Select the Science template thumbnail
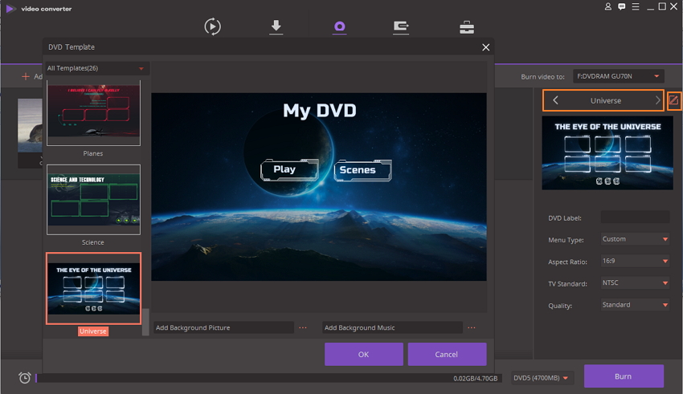683x394 pixels. 93,200
